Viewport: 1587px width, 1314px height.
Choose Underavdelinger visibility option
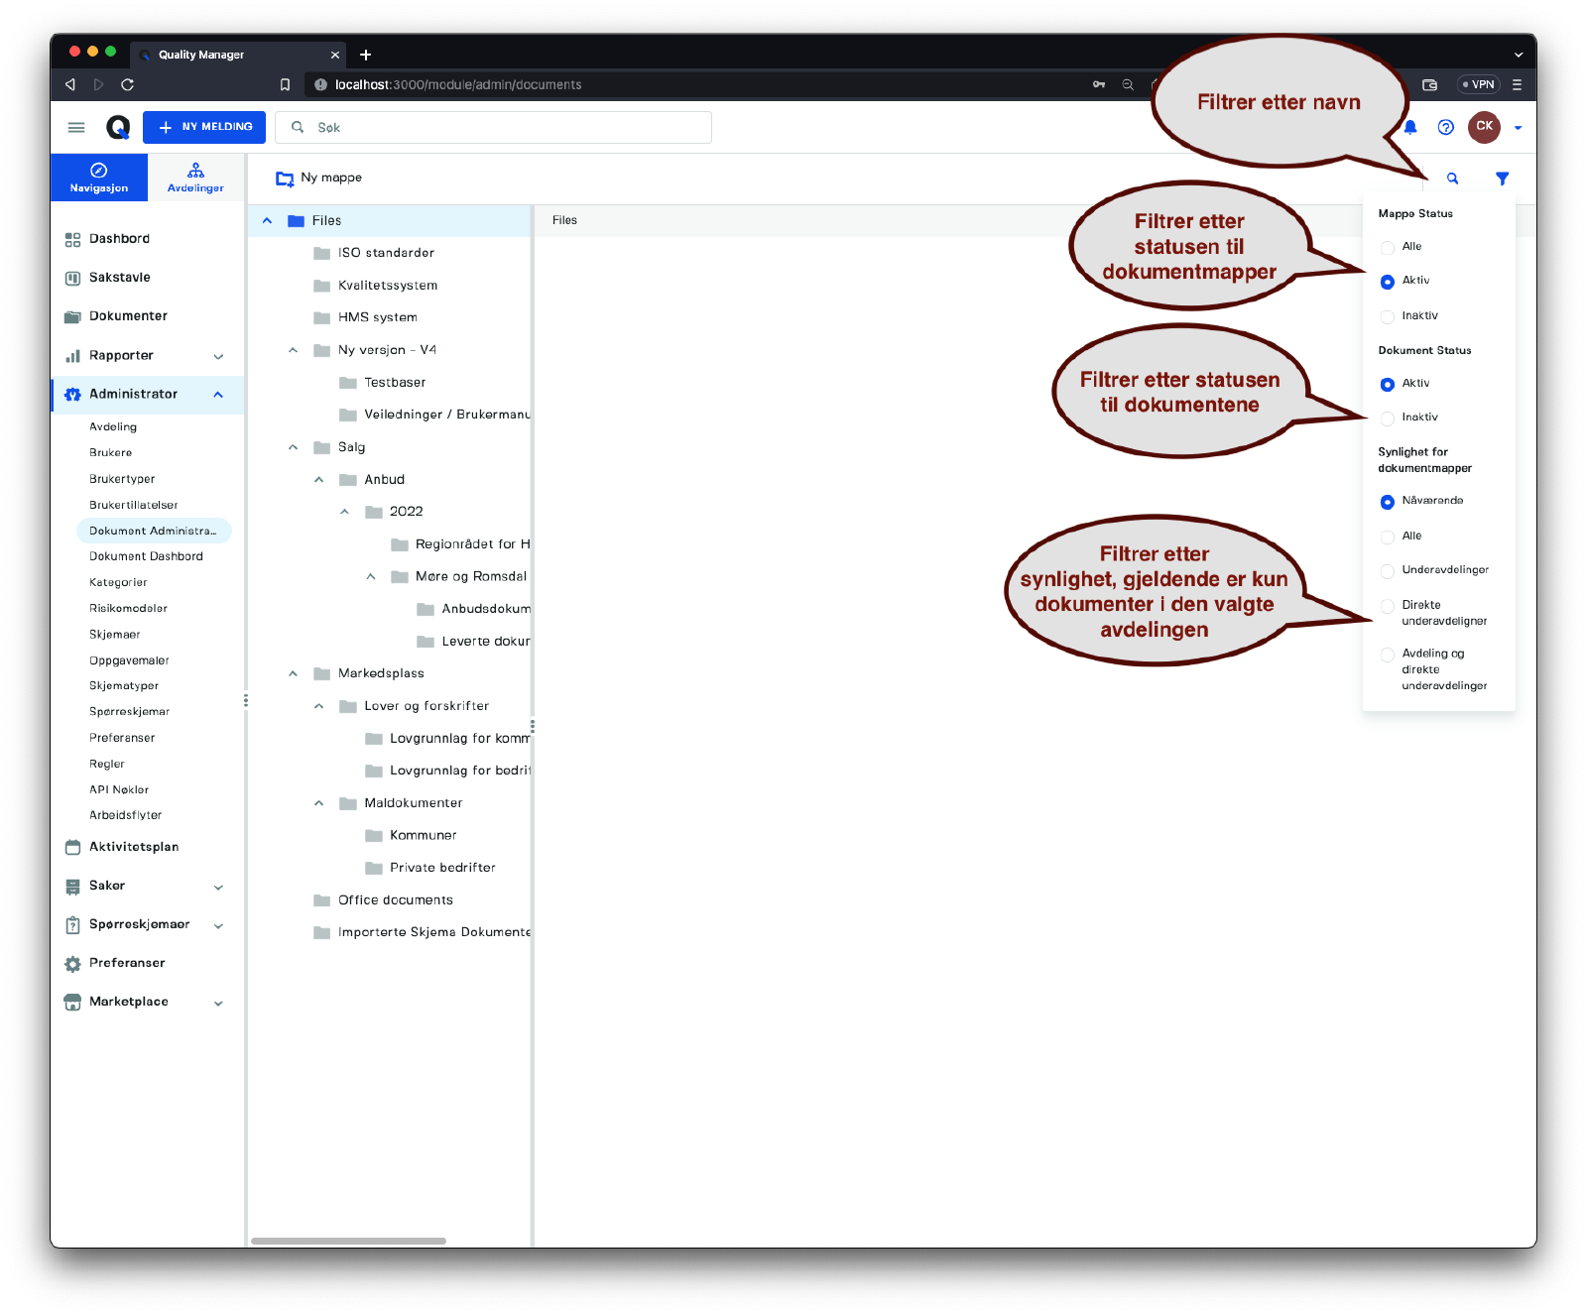pyautogui.click(x=1388, y=570)
